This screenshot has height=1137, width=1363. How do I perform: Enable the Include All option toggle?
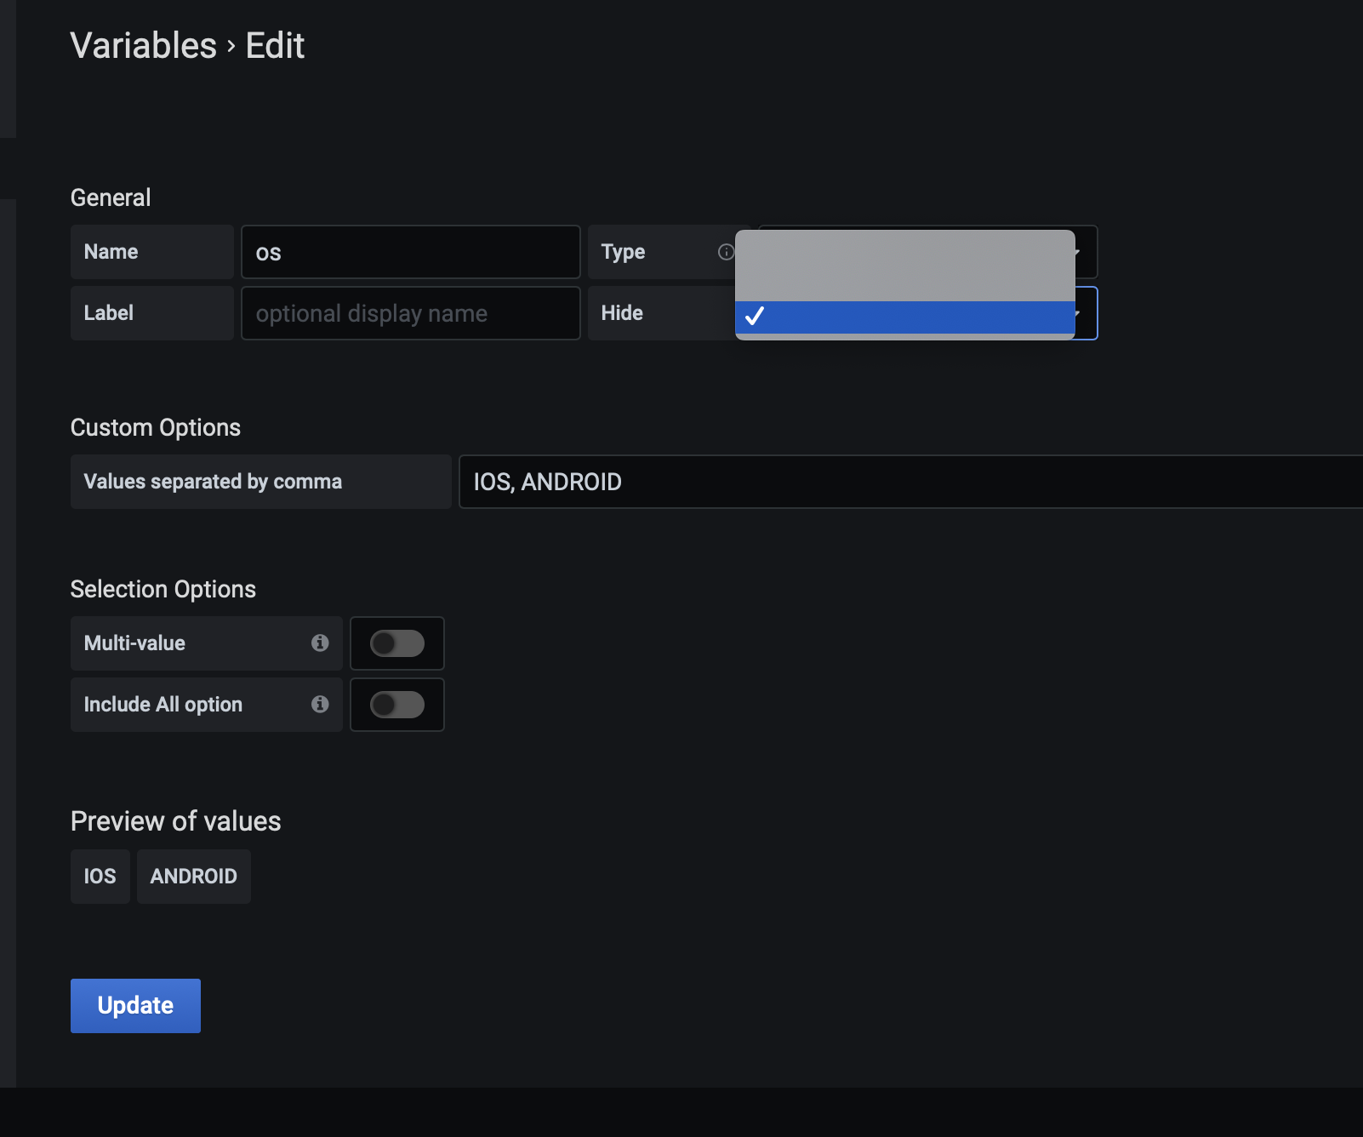click(x=396, y=705)
